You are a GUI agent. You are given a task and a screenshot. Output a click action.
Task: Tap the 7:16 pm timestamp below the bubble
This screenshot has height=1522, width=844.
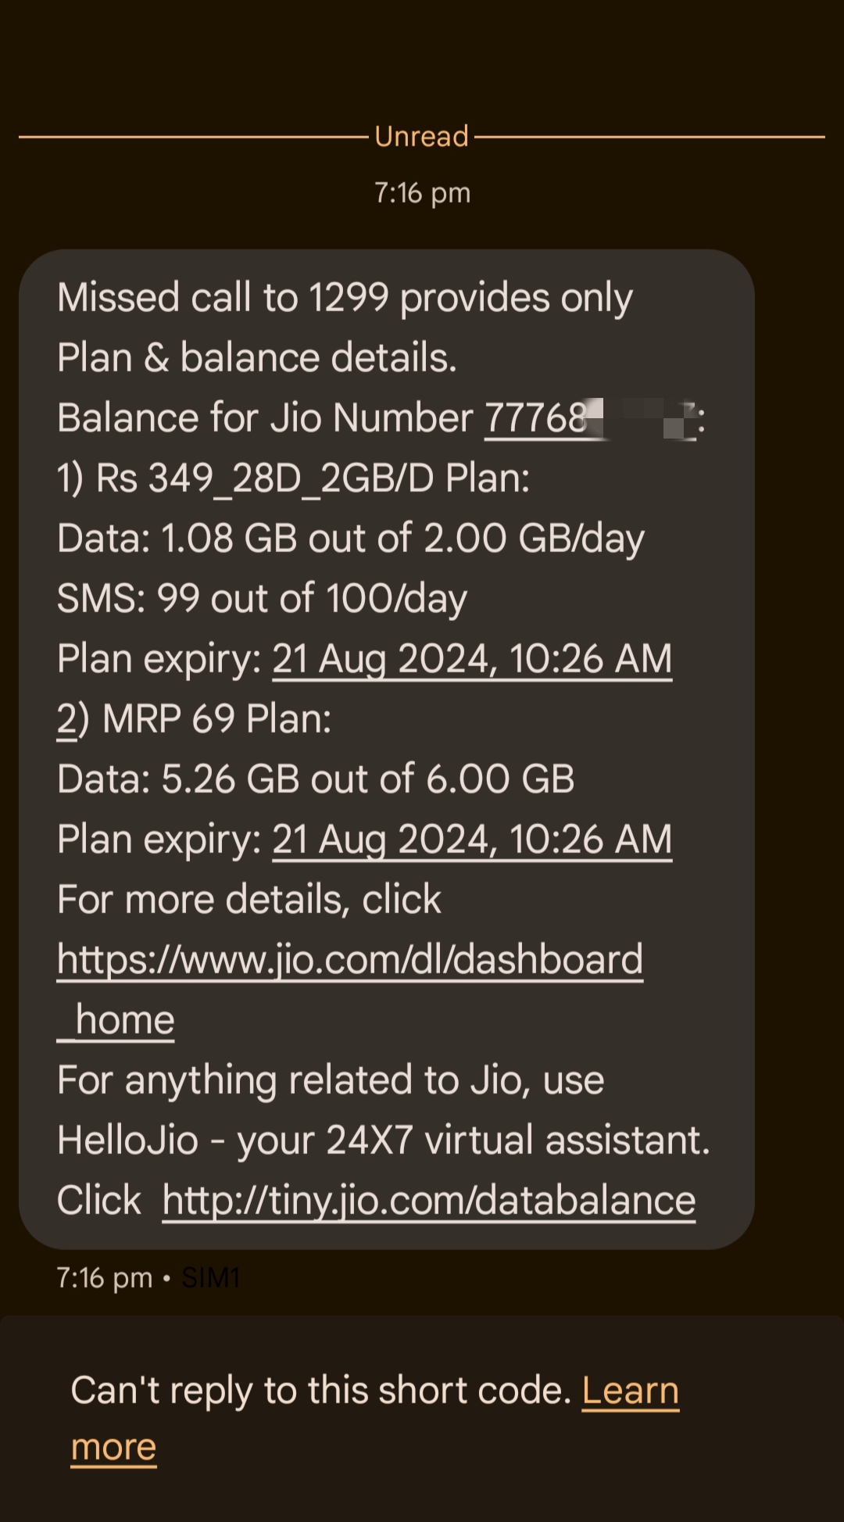tap(105, 1278)
